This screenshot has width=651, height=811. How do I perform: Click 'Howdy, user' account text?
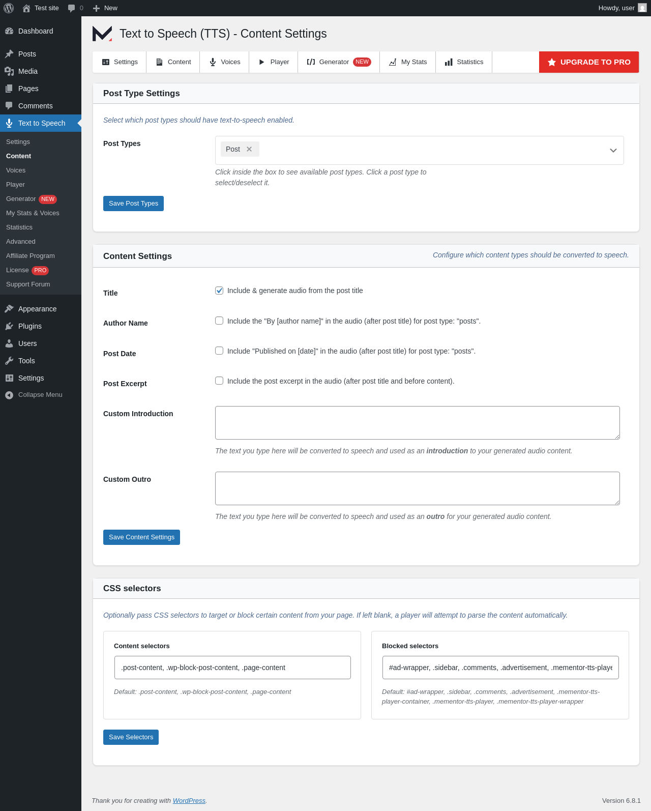point(616,8)
